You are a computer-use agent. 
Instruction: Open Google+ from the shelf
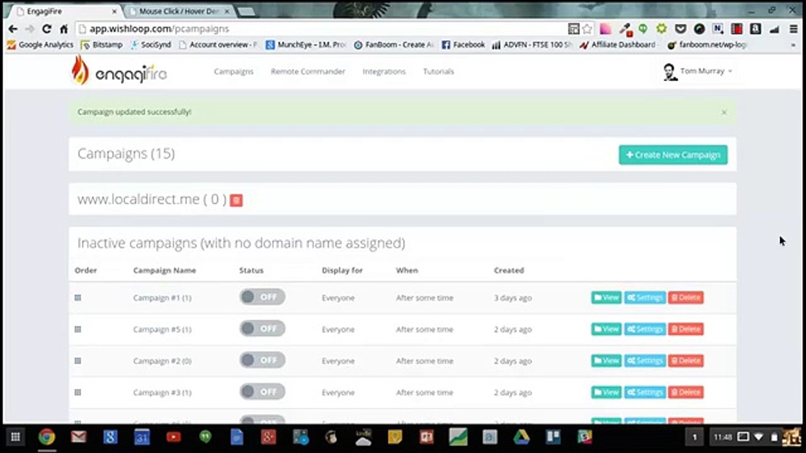coord(268,437)
